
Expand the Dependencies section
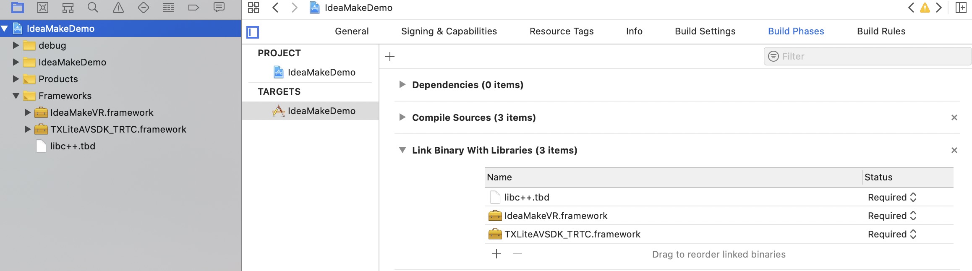click(x=402, y=85)
